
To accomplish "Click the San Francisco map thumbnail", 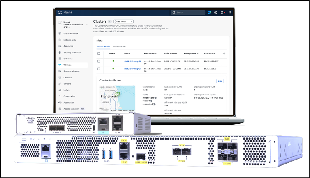I will coord(117,98).
